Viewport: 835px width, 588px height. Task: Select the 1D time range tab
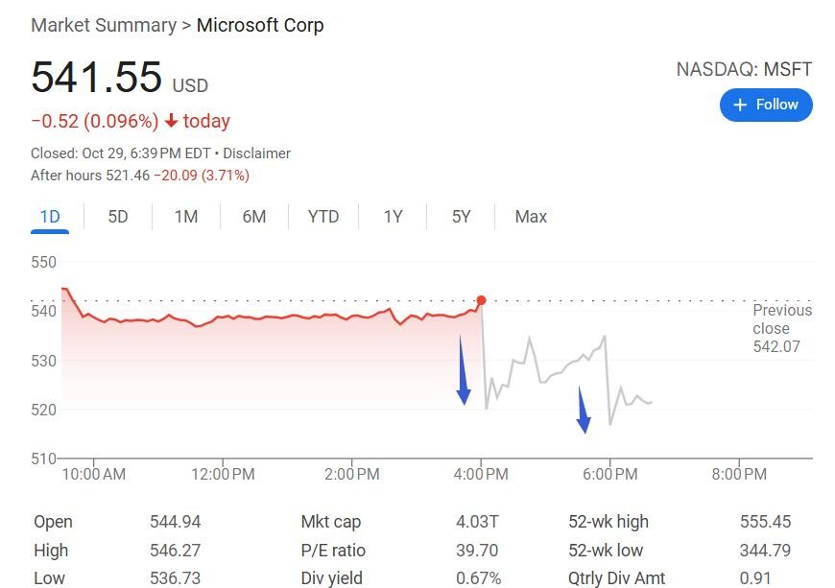[x=50, y=217]
